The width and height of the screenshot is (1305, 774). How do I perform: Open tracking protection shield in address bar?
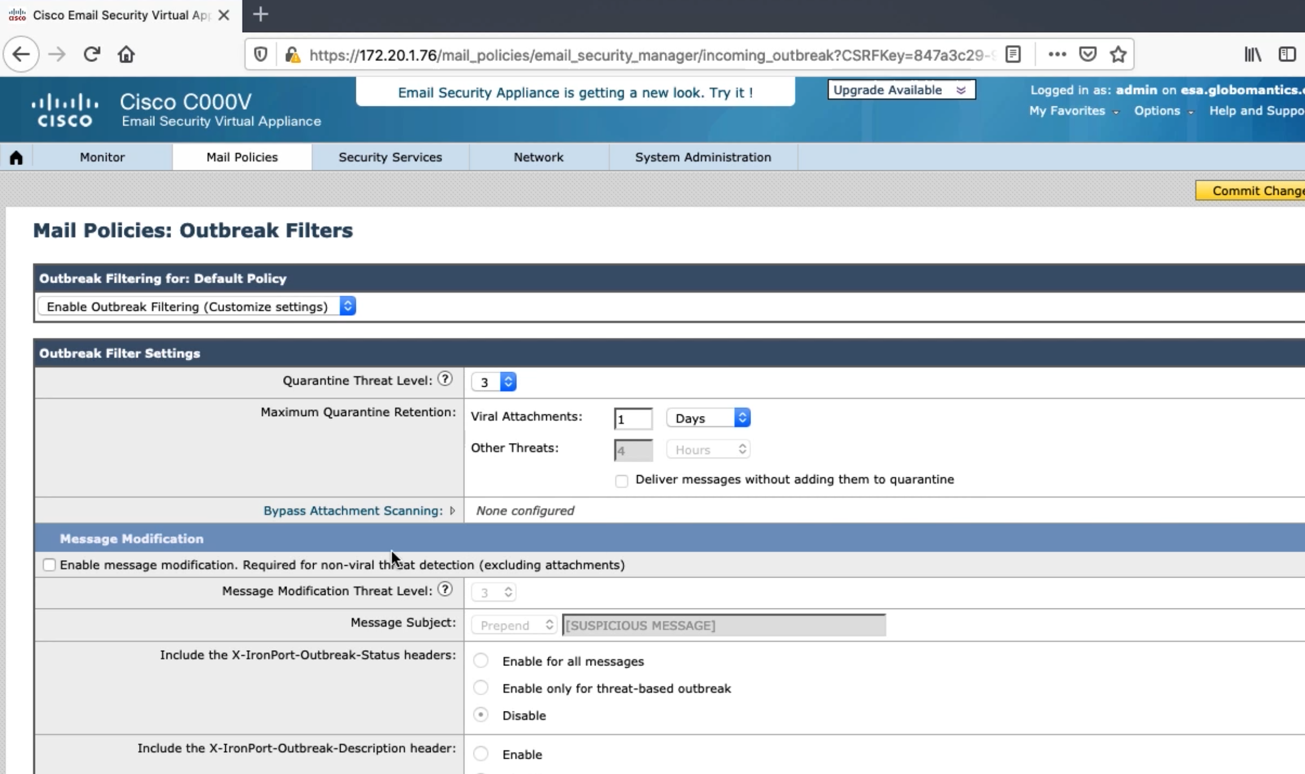pyautogui.click(x=260, y=55)
